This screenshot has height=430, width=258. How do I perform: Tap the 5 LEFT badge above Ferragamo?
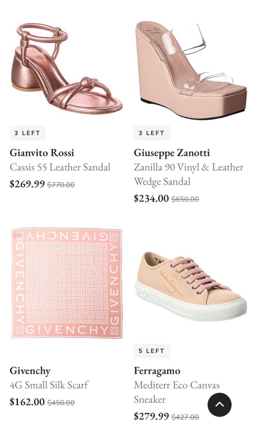tap(152, 351)
